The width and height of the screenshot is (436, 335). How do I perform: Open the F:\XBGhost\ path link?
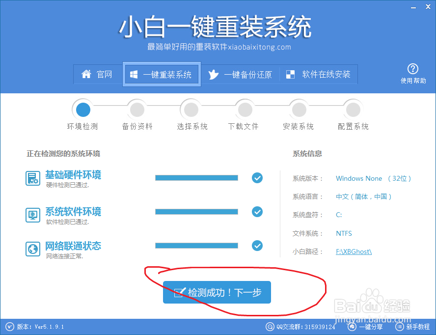tap(354, 251)
